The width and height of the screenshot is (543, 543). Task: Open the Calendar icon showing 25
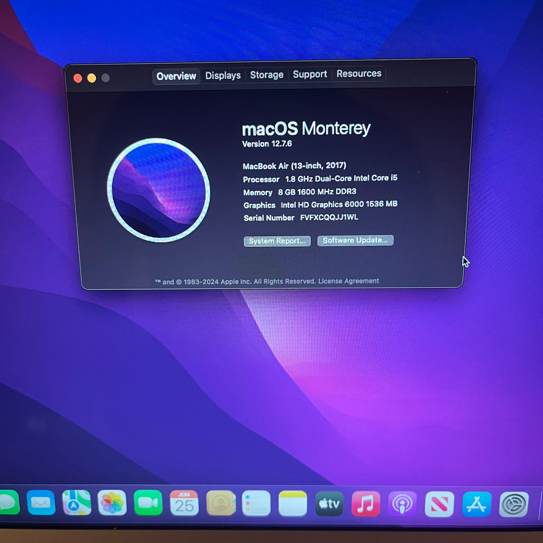click(x=184, y=503)
